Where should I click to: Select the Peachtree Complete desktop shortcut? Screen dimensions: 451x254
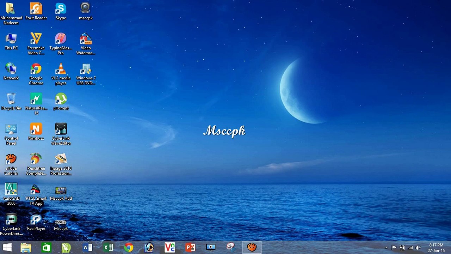point(36,164)
